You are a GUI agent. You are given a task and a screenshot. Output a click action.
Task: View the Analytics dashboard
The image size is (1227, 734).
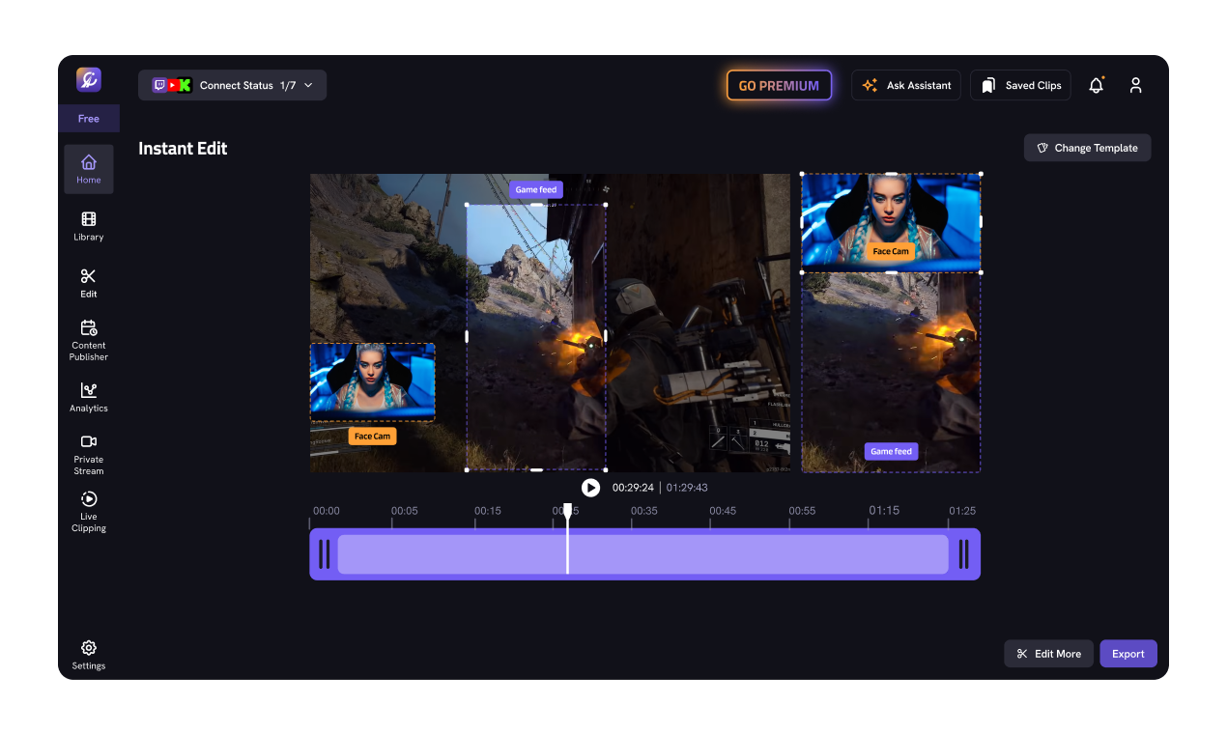[x=88, y=397]
